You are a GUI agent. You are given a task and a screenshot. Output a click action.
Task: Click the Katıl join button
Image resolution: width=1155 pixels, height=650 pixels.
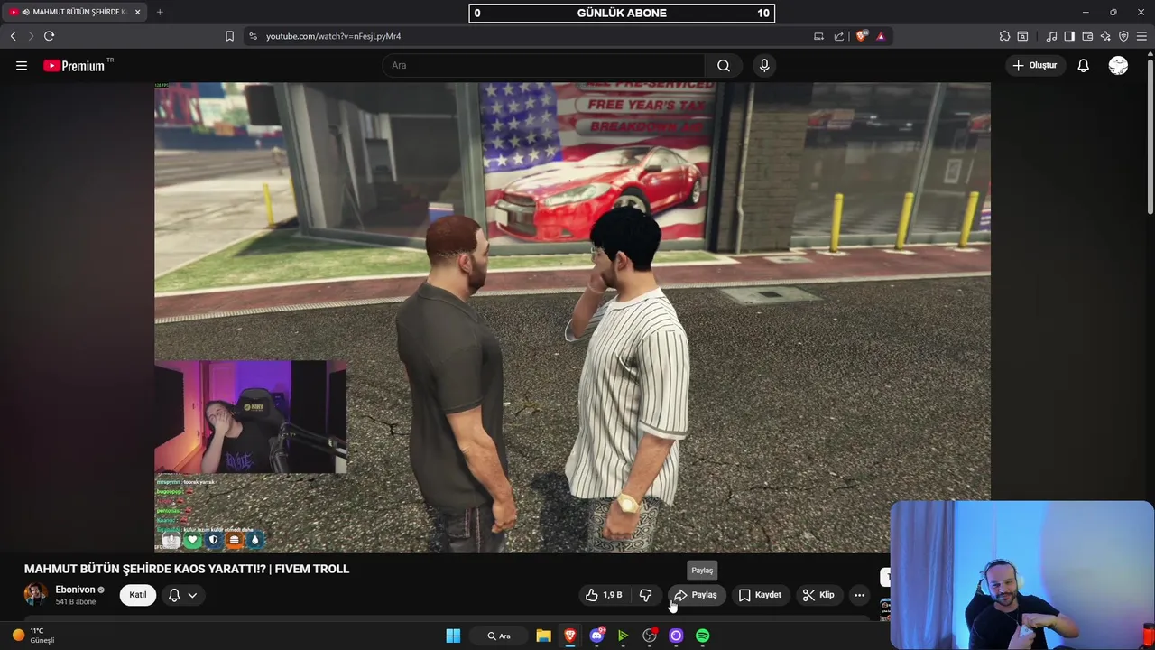pyautogui.click(x=138, y=595)
